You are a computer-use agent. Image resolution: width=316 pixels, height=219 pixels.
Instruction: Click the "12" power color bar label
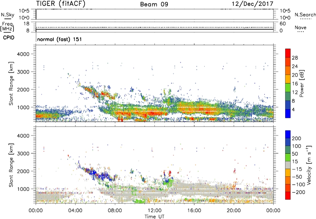pyautogui.click(x=295, y=93)
